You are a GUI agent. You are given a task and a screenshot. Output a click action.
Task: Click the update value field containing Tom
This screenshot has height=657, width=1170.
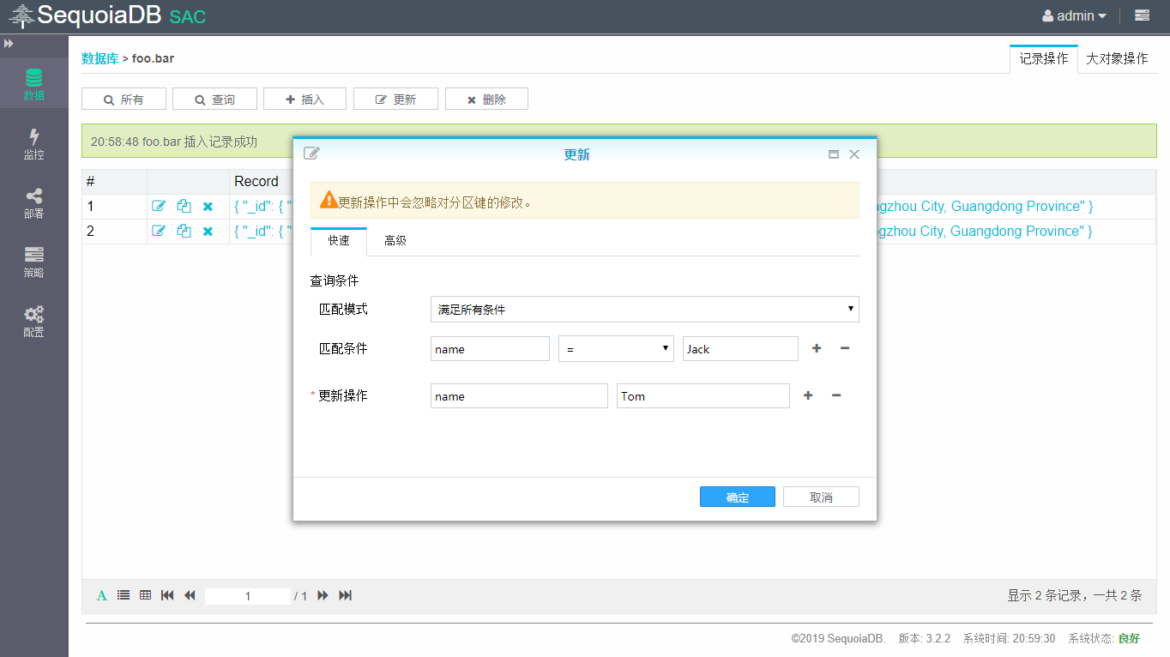click(x=703, y=396)
